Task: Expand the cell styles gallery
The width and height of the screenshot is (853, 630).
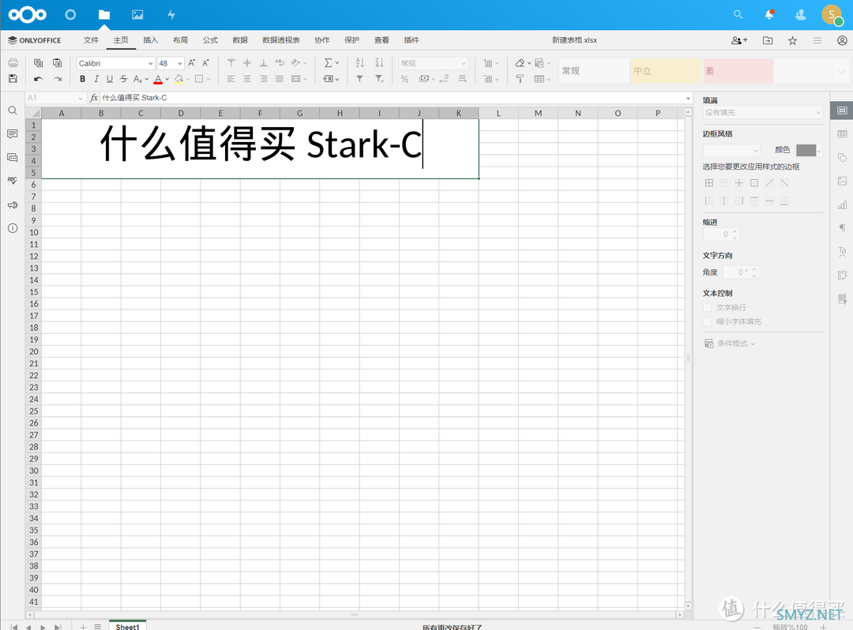Action: point(841,71)
